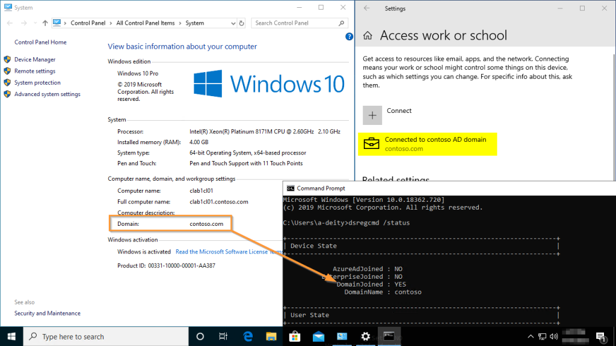Click the Forward arrow in System window
This screenshot has height=346, width=616.
click(24, 23)
